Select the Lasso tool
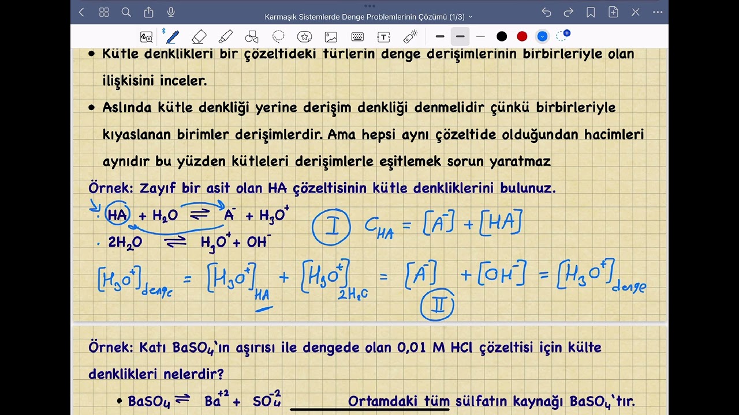The height and width of the screenshot is (415, 739). 278,37
